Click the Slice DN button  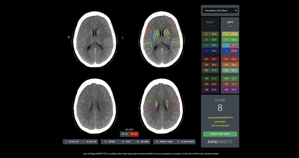click(x=89, y=142)
